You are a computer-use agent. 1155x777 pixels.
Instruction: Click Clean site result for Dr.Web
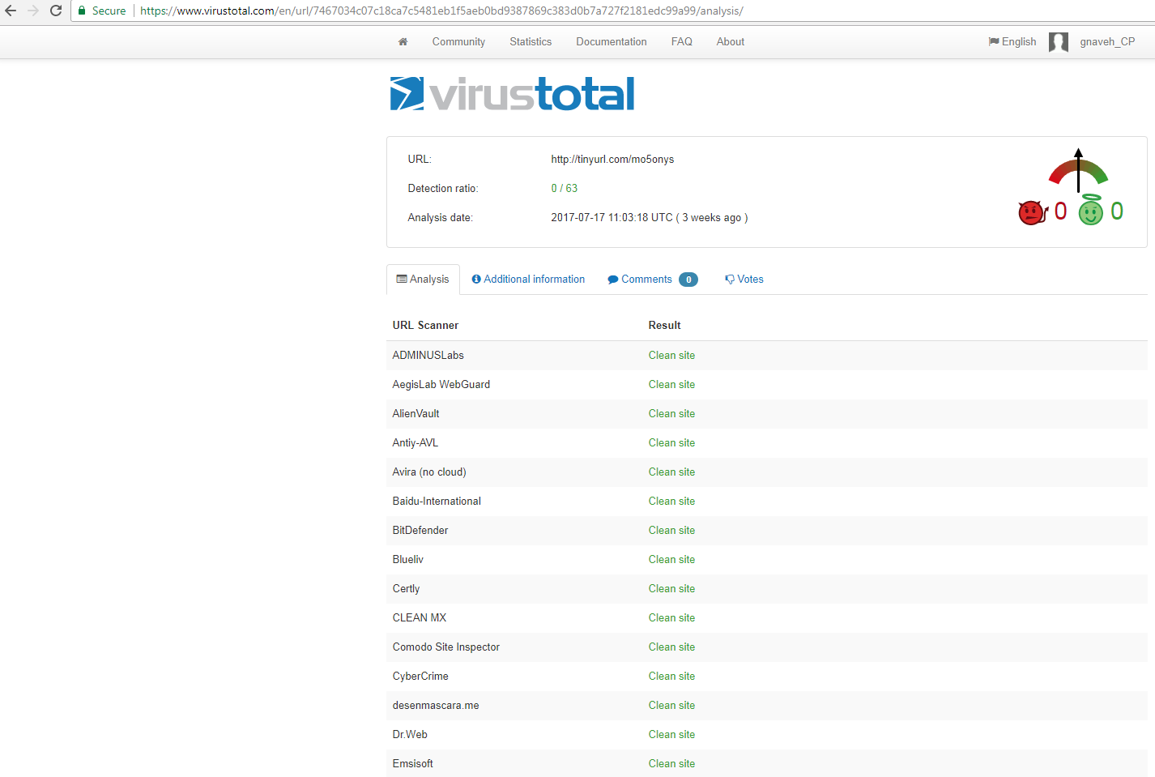click(x=671, y=734)
